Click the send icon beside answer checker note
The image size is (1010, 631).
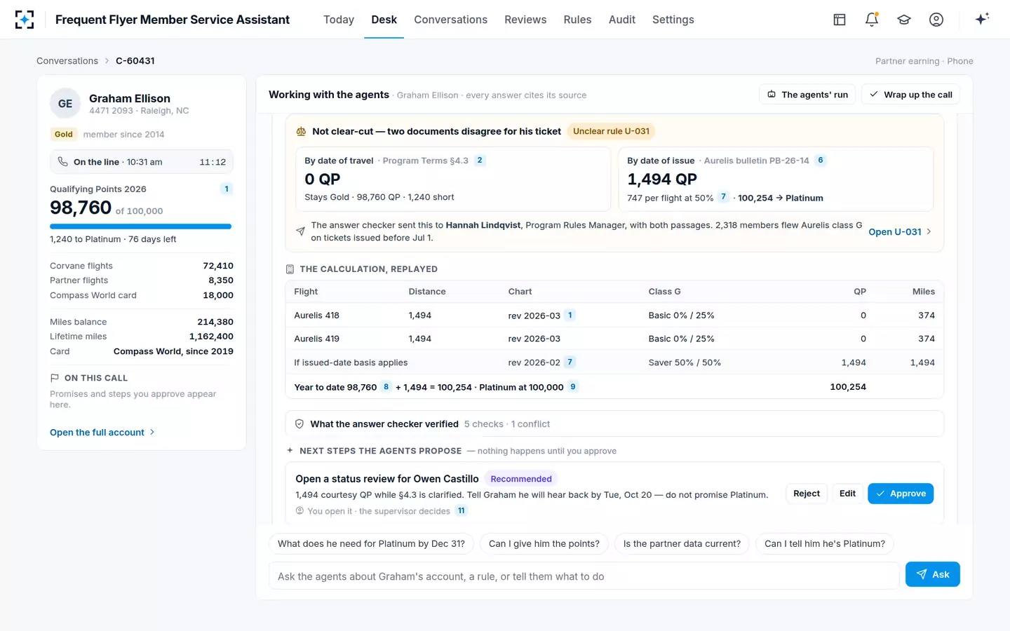pos(300,231)
